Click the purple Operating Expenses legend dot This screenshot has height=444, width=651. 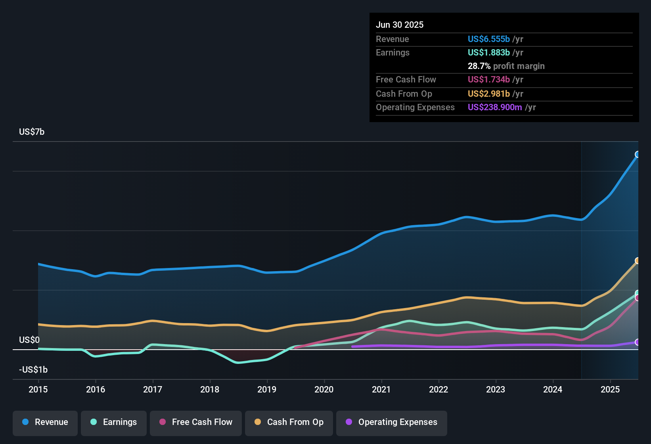(348, 422)
